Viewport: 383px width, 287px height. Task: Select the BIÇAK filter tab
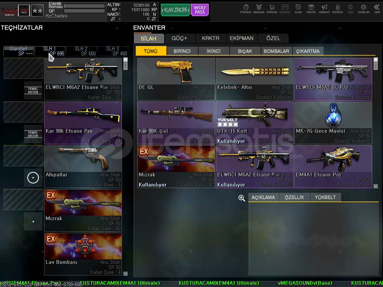tap(245, 51)
